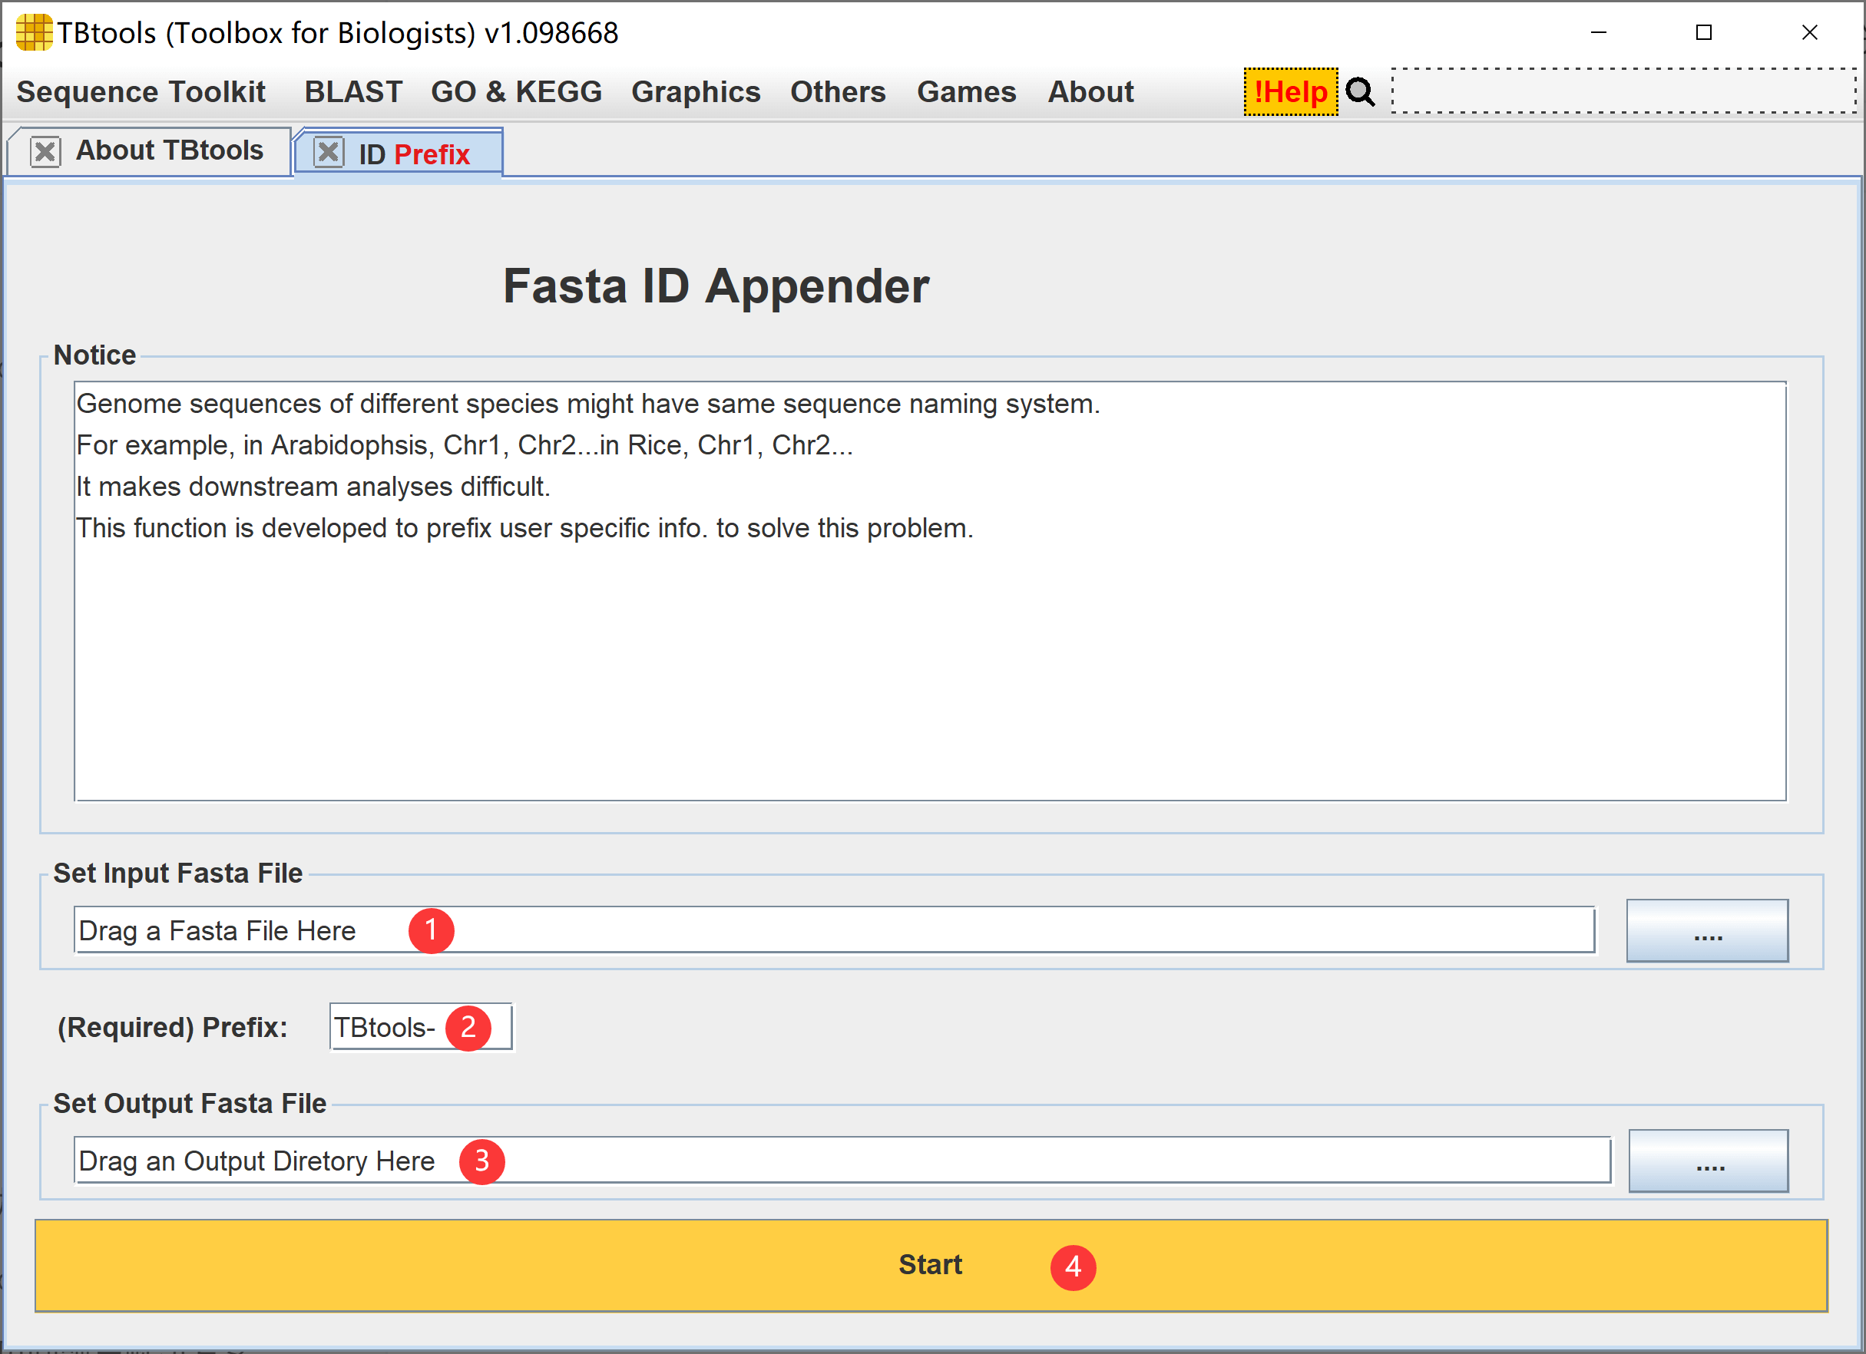Open the Others menu
Screen dimensions: 1866x1354
click(x=838, y=92)
